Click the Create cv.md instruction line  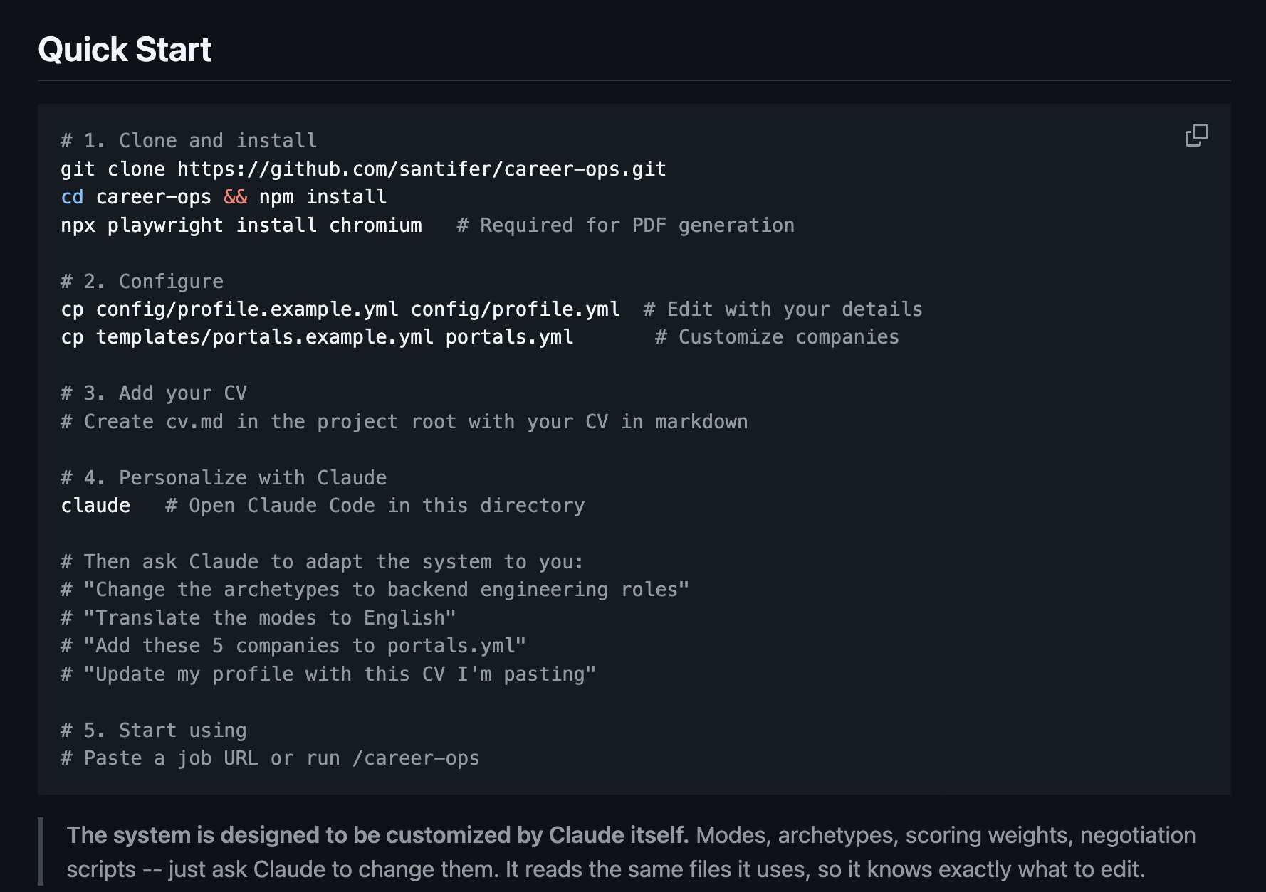pos(404,422)
